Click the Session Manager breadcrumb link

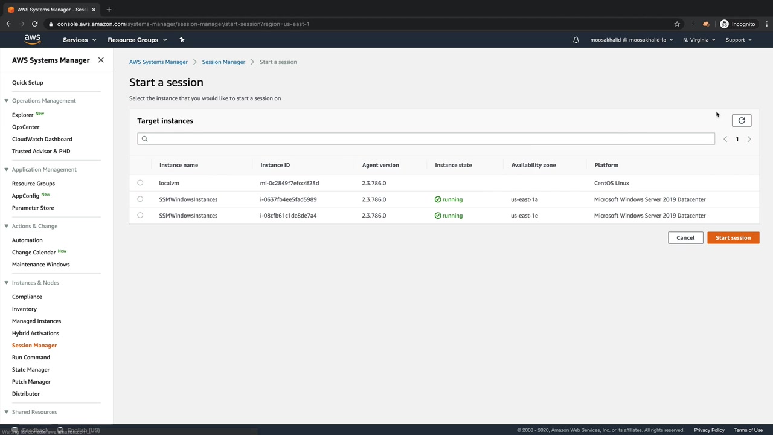pyautogui.click(x=223, y=62)
